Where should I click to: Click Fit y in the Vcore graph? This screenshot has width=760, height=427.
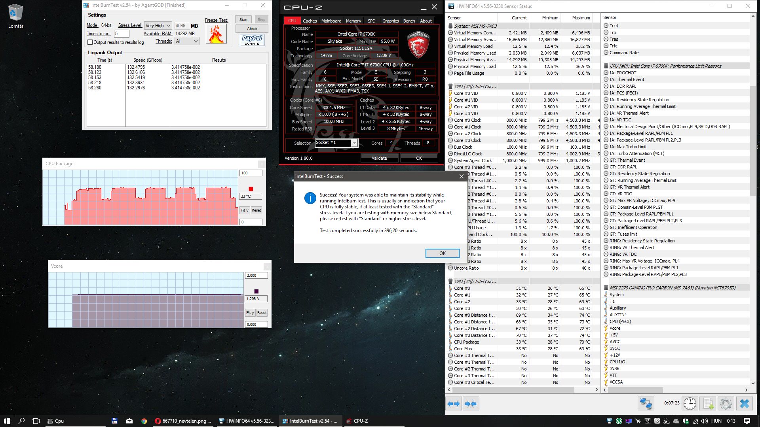250,313
